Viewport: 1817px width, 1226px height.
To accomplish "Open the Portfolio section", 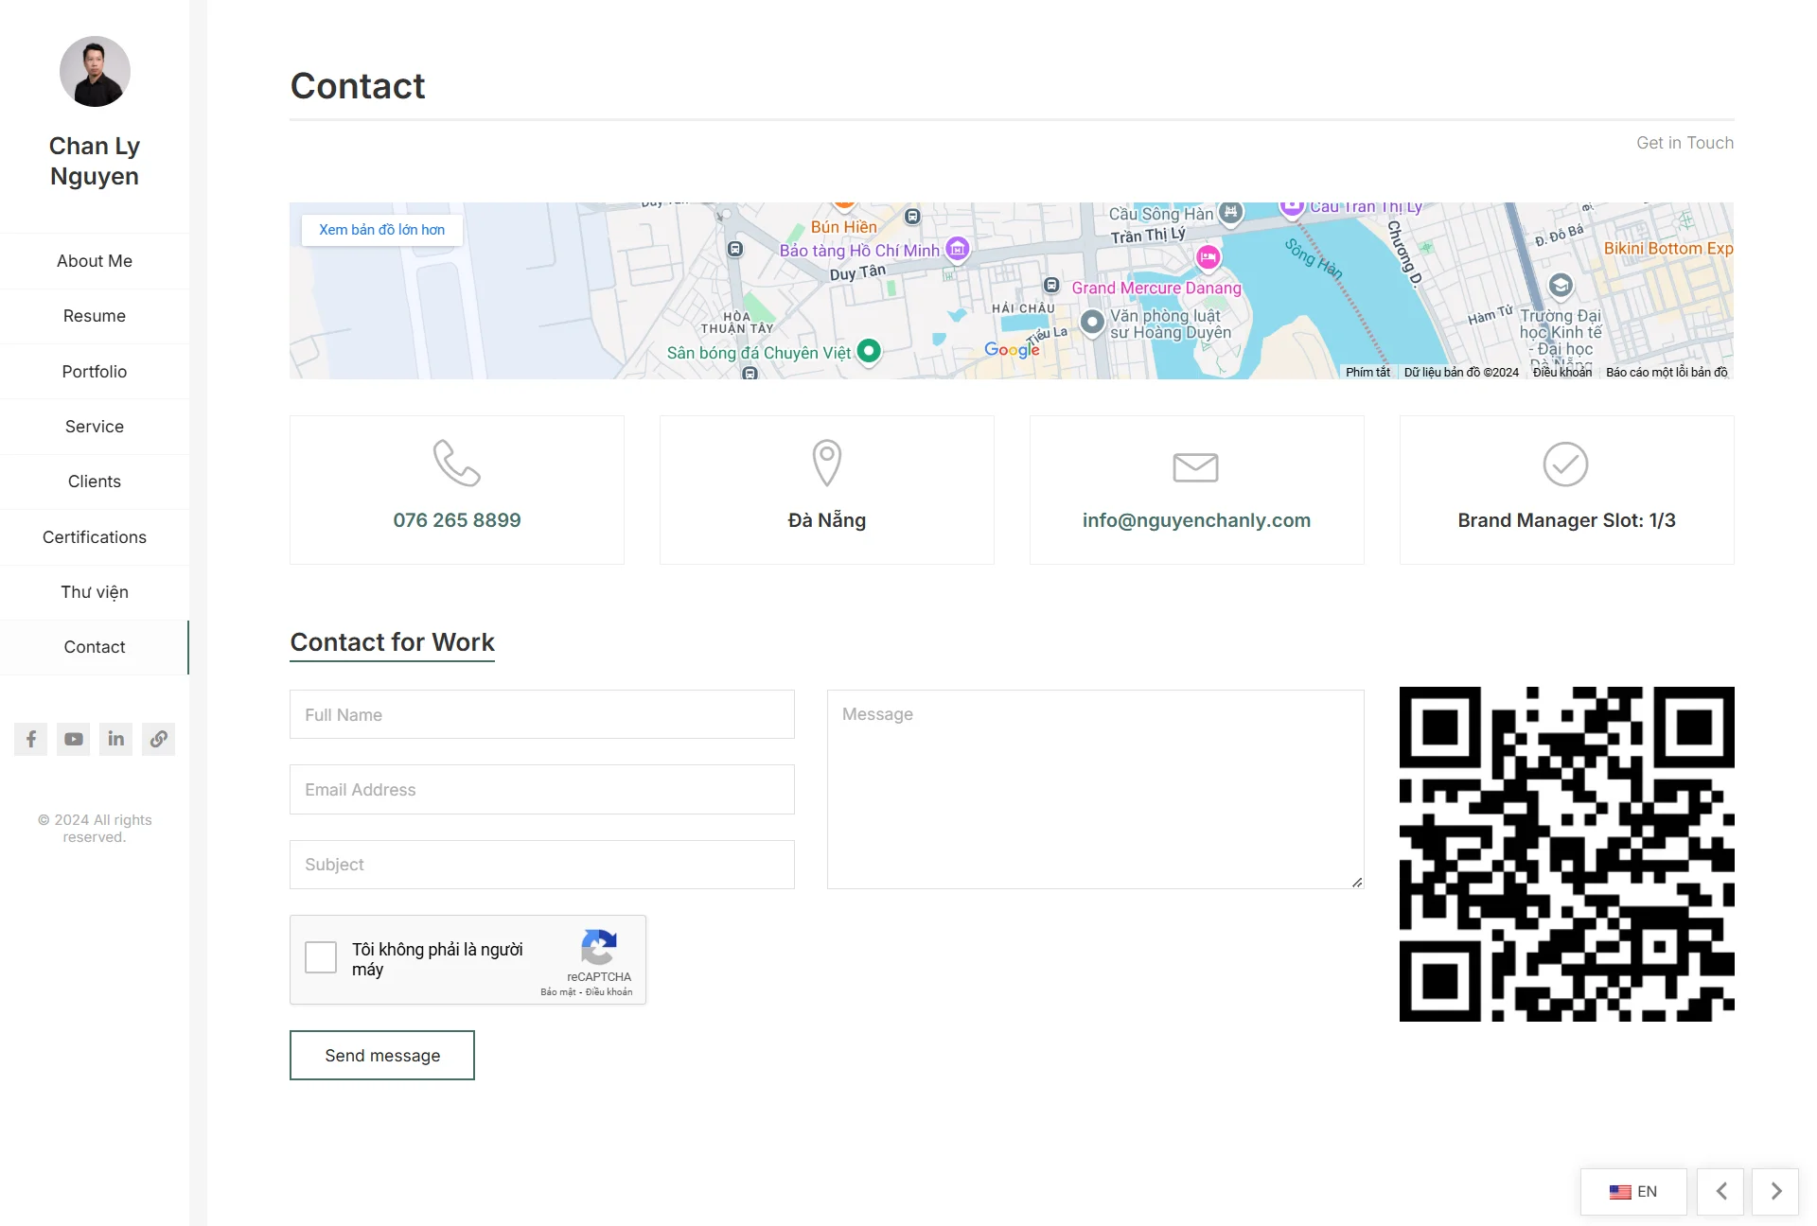I will [95, 372].
